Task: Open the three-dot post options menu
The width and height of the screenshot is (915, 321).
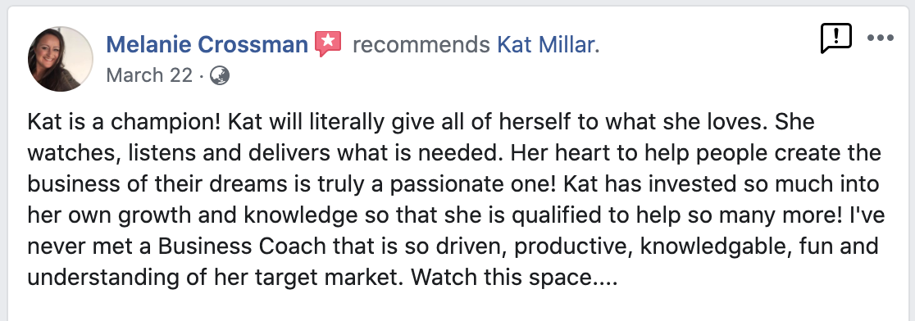Action: click(x=880, y=38)
